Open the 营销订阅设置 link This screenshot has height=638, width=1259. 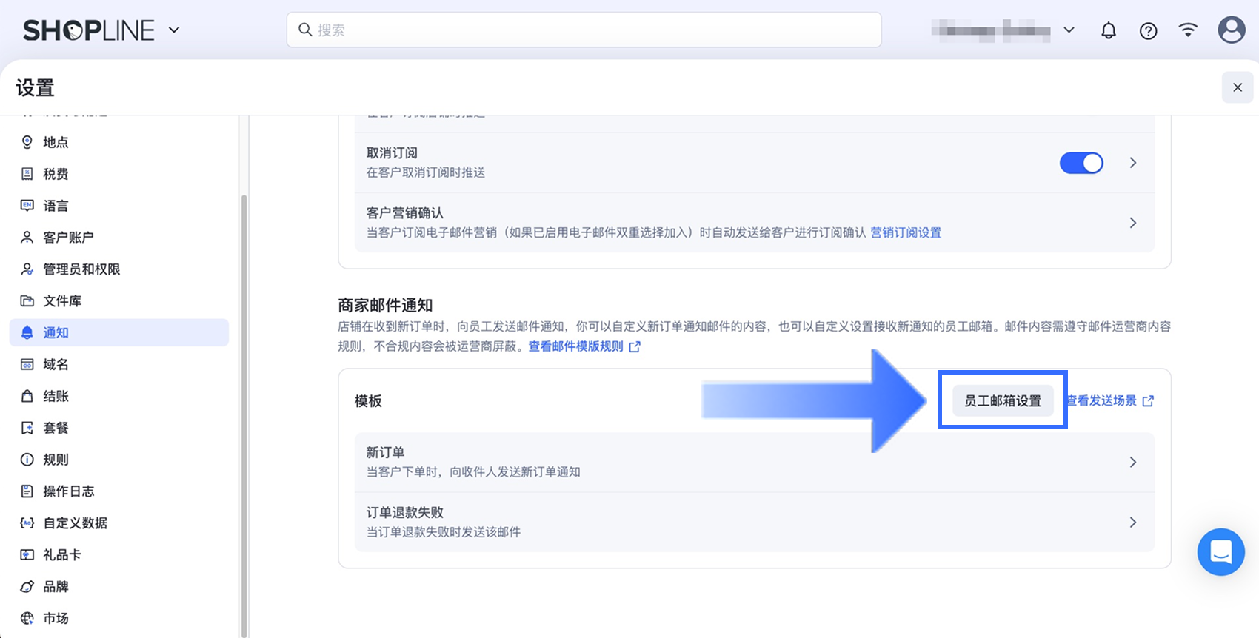[x=906, y=232]
